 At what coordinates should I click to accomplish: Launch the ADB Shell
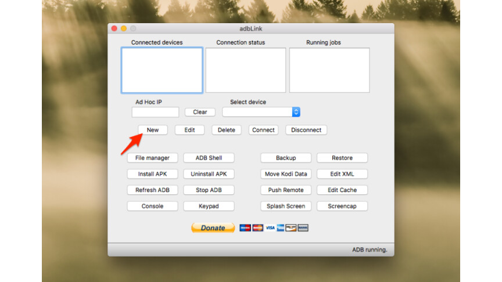209,158
